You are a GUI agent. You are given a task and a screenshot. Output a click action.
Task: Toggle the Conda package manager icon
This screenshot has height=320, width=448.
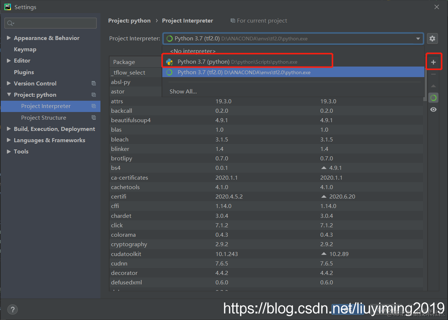pos(433,98)
